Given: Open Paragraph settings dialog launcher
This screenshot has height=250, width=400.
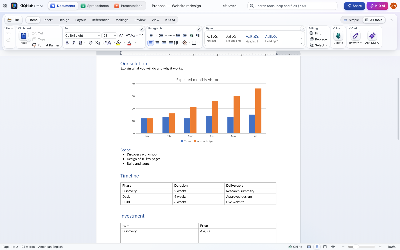Looking at the screenshot, I should pyautogui.click(x=199, y=29).
